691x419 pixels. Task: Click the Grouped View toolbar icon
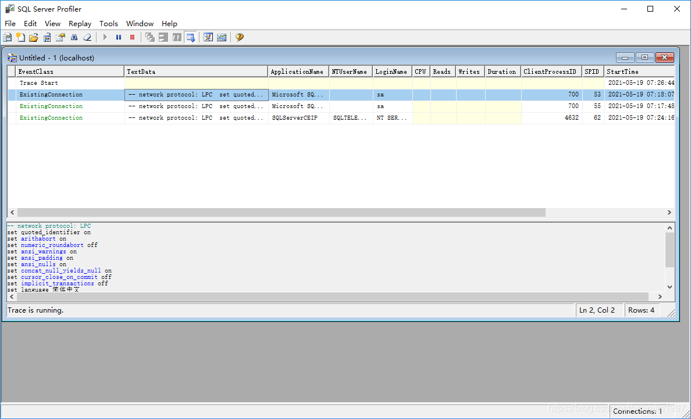[177, 37]
